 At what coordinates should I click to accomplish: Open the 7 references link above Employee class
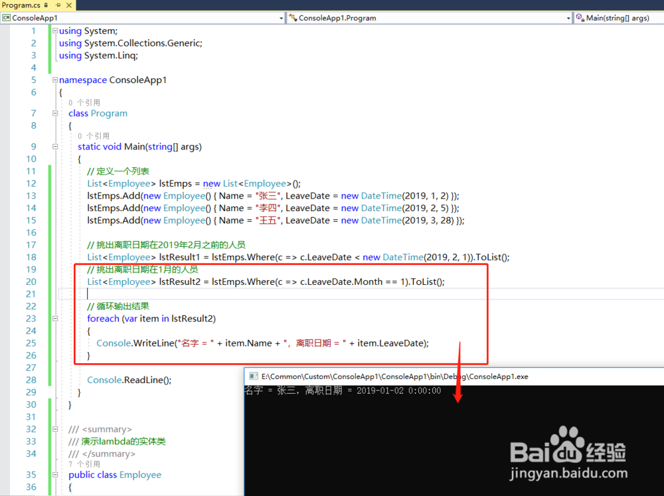coord(84,464)
